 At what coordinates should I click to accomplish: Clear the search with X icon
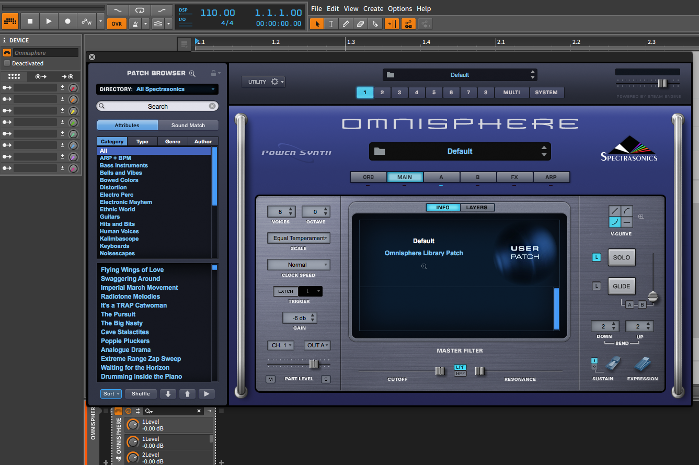click(212, 106)
